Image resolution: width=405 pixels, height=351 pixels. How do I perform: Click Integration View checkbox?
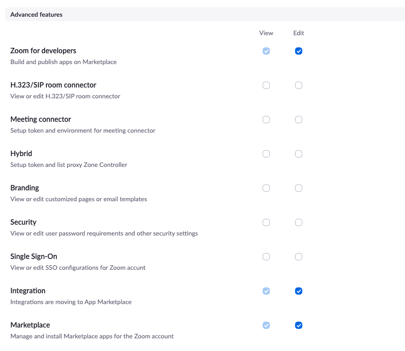pos(266,291)
